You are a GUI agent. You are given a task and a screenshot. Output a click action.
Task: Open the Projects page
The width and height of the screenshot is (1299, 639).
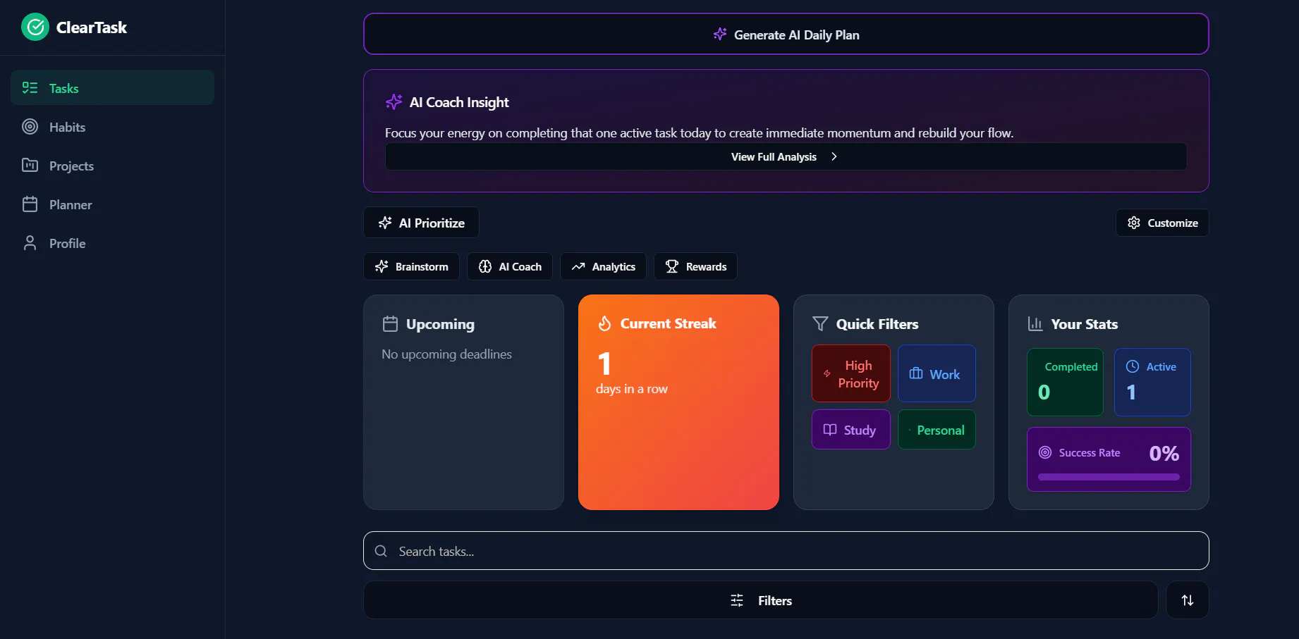click(x=112, y=166)
